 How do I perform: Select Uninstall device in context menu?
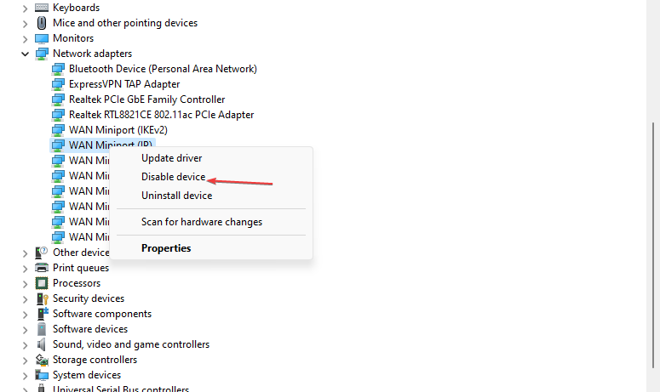pyautogui.click(x=176, y=196)
